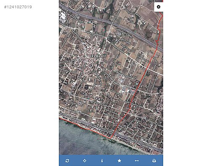The image size is (222, 166).
Task: Select the CELALIYE neighborhood label
Action: [98, 56]
